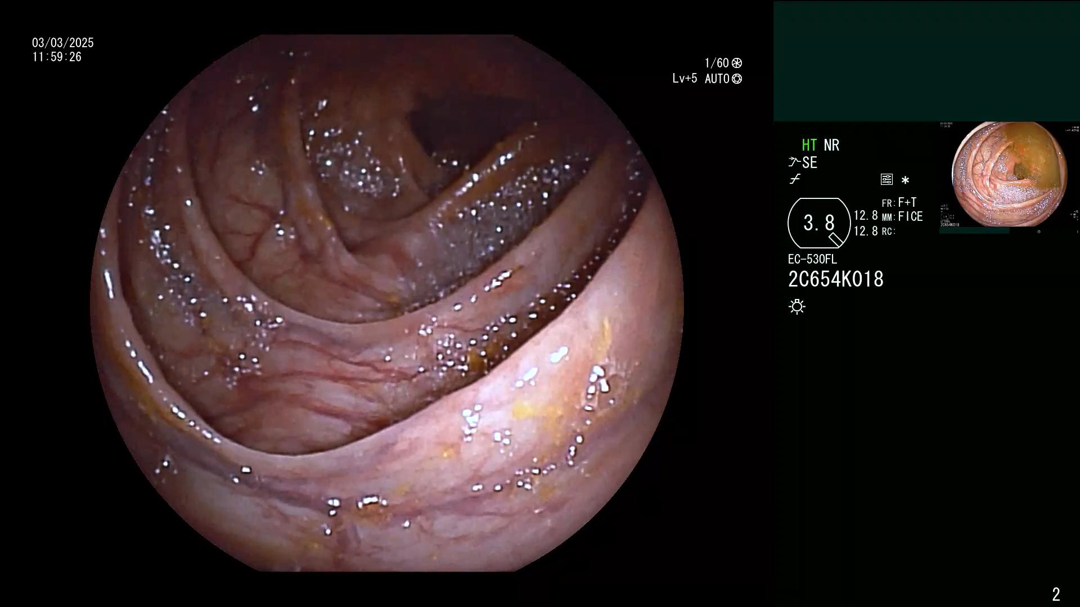Click the FR: F+T setting
The width and height of the screenshot is (1080, 607).
tap(899, 202)
